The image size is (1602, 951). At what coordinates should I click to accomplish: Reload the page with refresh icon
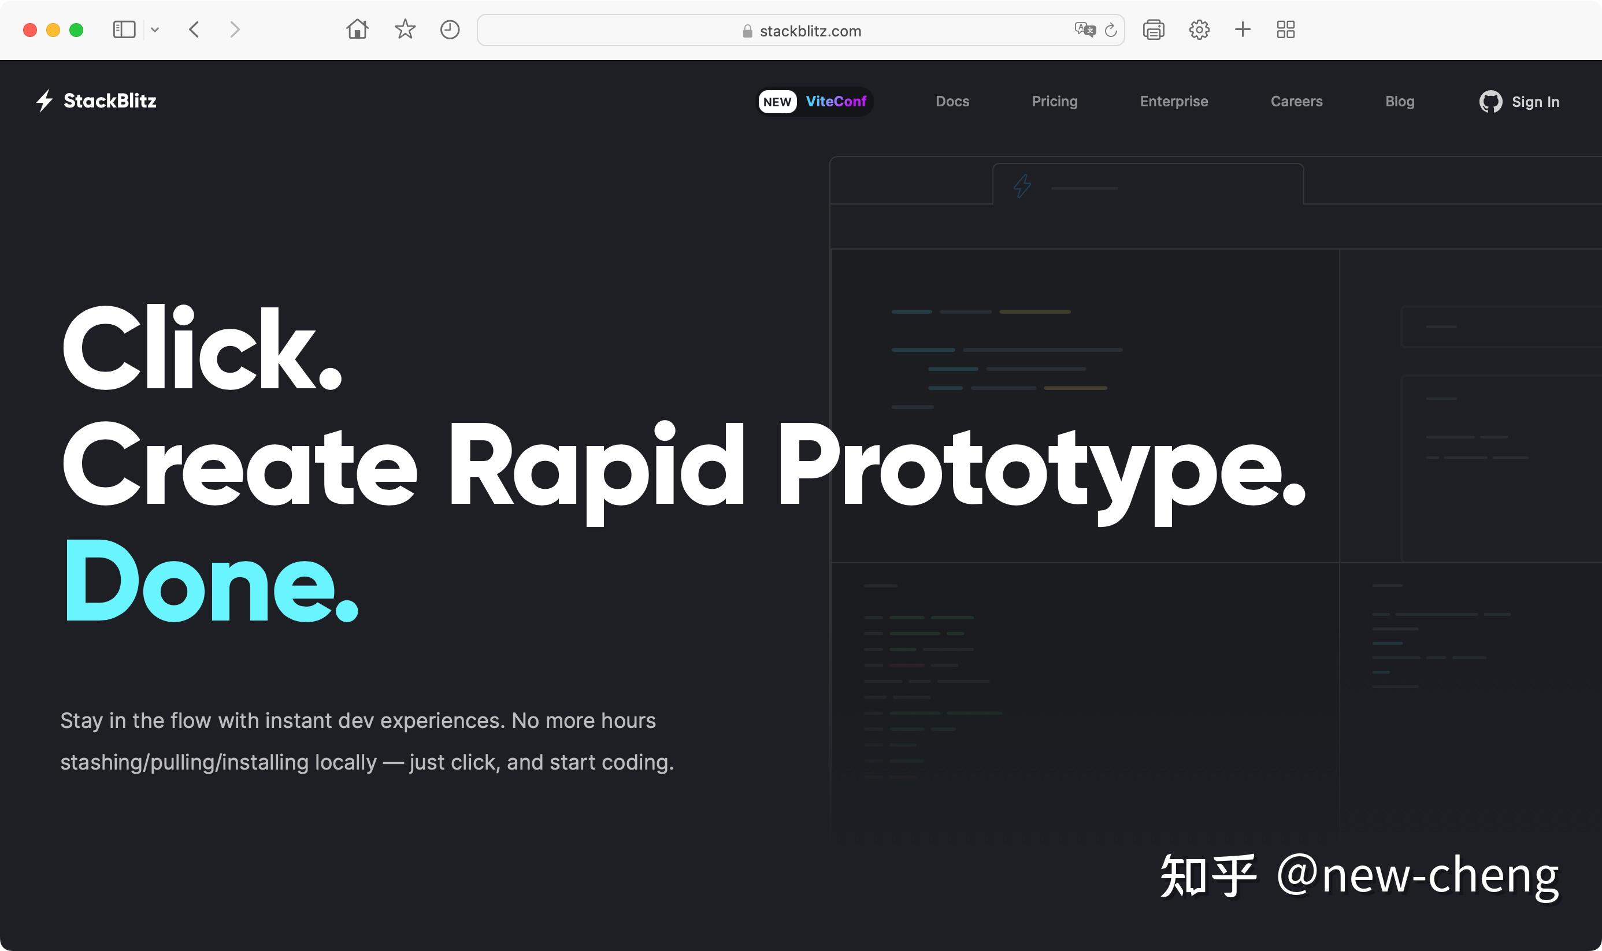(x=1111, y=30)
